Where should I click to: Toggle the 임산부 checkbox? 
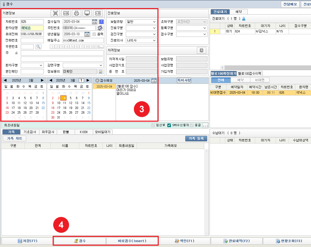click(x=153, y=125)
